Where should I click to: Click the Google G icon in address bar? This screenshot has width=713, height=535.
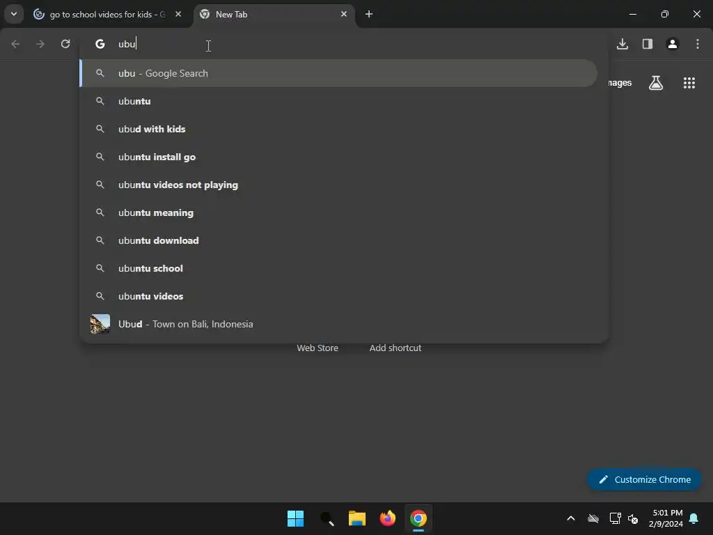100,44
